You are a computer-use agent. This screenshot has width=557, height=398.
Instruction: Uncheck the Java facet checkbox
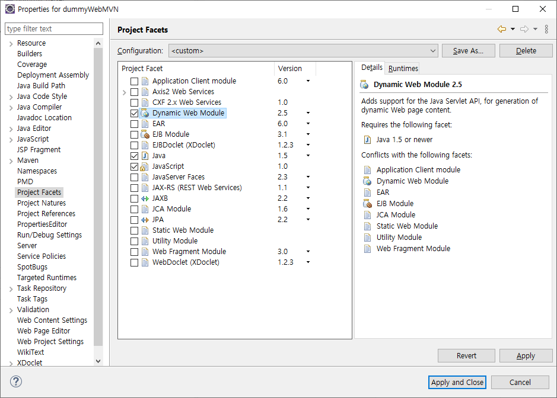tap(134, 156)
